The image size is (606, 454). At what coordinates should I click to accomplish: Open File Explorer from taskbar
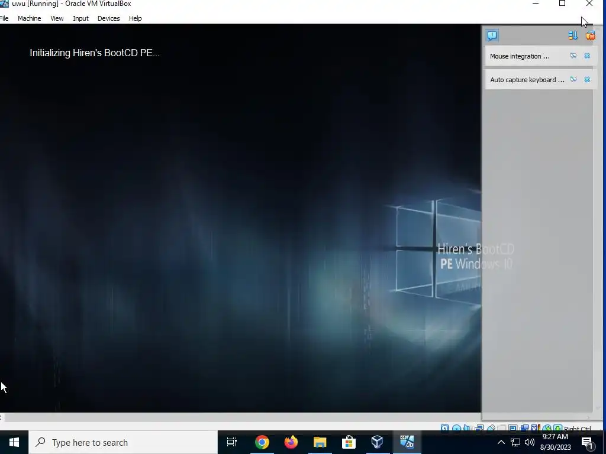coord(320,442)
